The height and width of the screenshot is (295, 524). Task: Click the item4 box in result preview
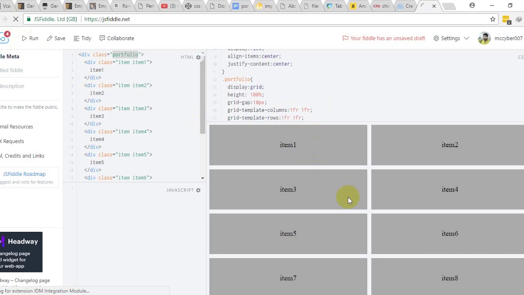[447, 189]
